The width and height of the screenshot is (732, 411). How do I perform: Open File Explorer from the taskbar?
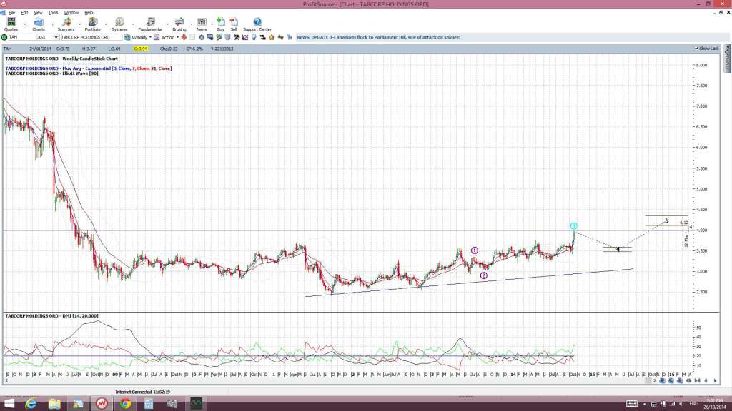click(54, 404)
